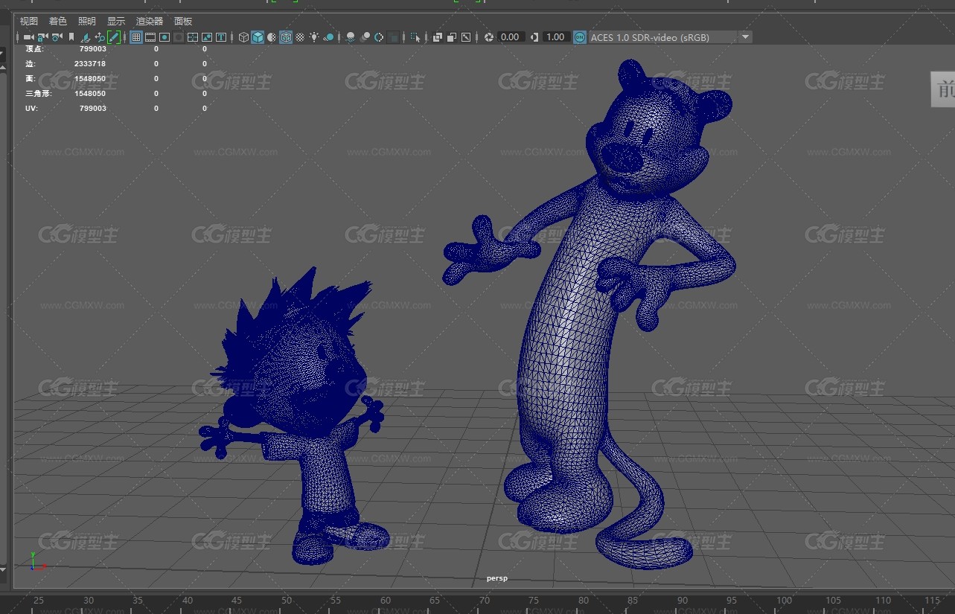
Task: Jump to frame 100 on timeline
Action: coord(784,601)
